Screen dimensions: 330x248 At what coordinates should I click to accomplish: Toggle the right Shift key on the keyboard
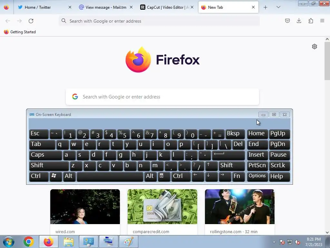coord(232,166)
